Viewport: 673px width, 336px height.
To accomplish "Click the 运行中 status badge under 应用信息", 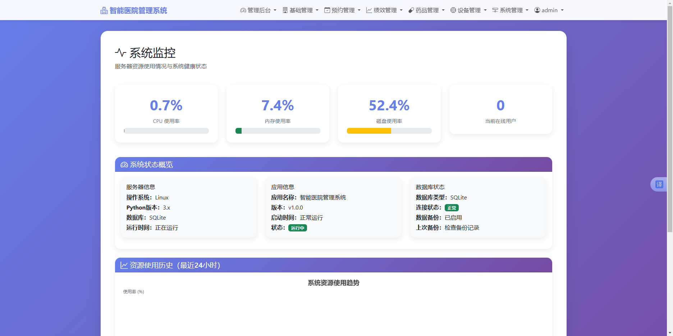I will tap(298, 228).
